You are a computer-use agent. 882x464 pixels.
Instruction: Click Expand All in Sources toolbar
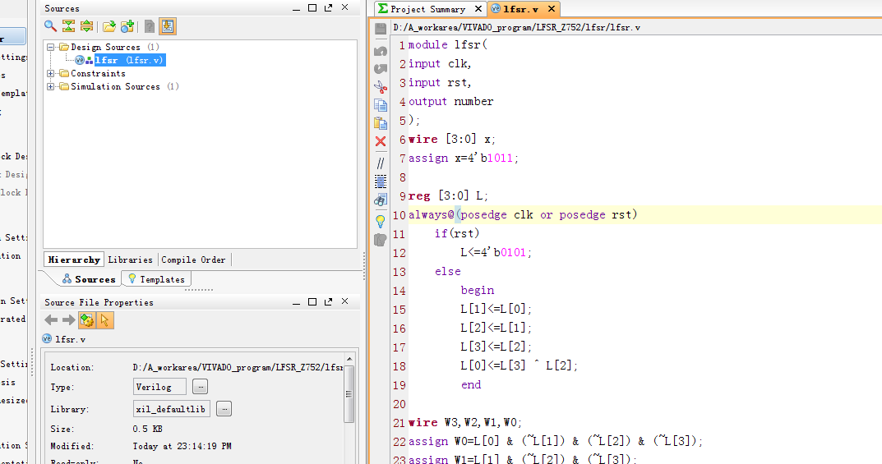[x=86, y=27]
